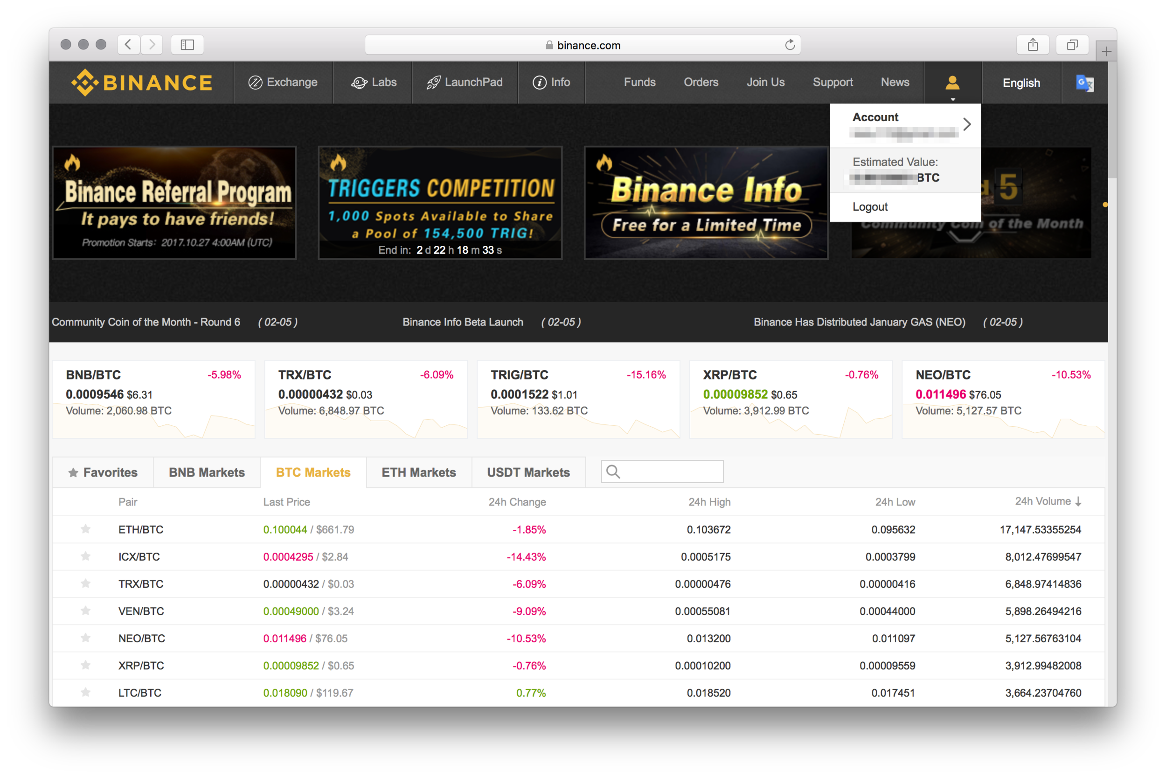
Task: Switch to the BNB Markets tab
Action: point(207,472)
